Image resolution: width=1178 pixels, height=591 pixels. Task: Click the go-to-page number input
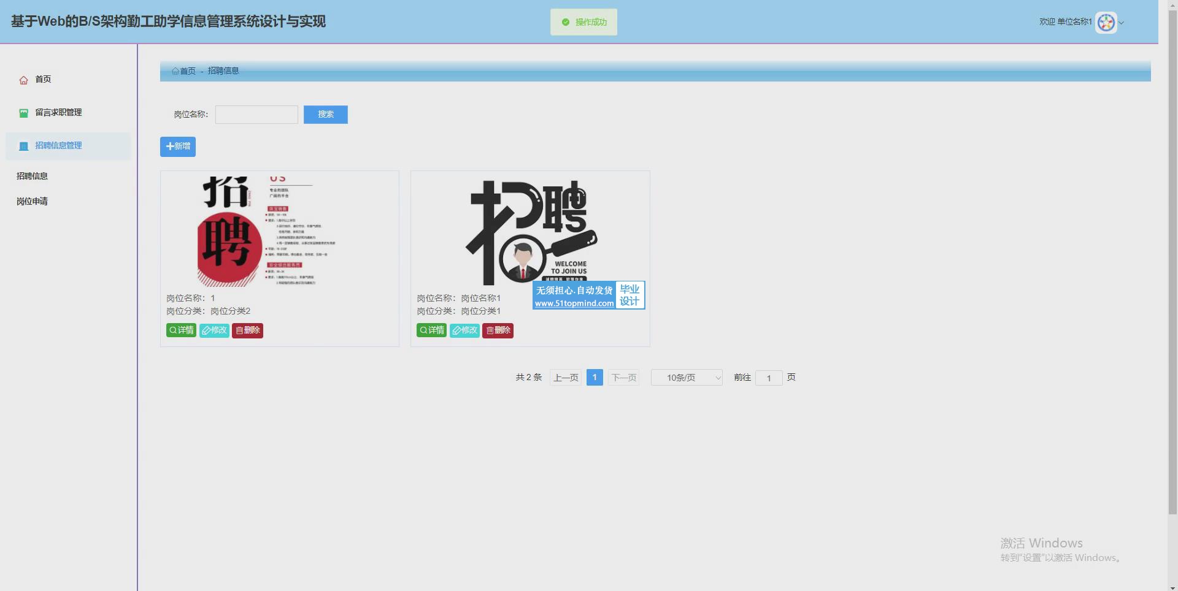[769, 378]
